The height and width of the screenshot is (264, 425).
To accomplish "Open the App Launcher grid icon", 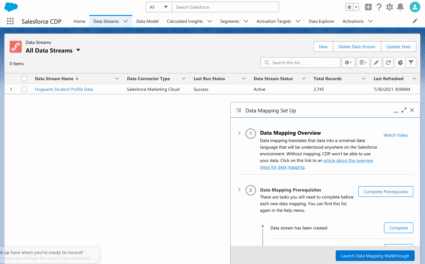I will (10, 21).
